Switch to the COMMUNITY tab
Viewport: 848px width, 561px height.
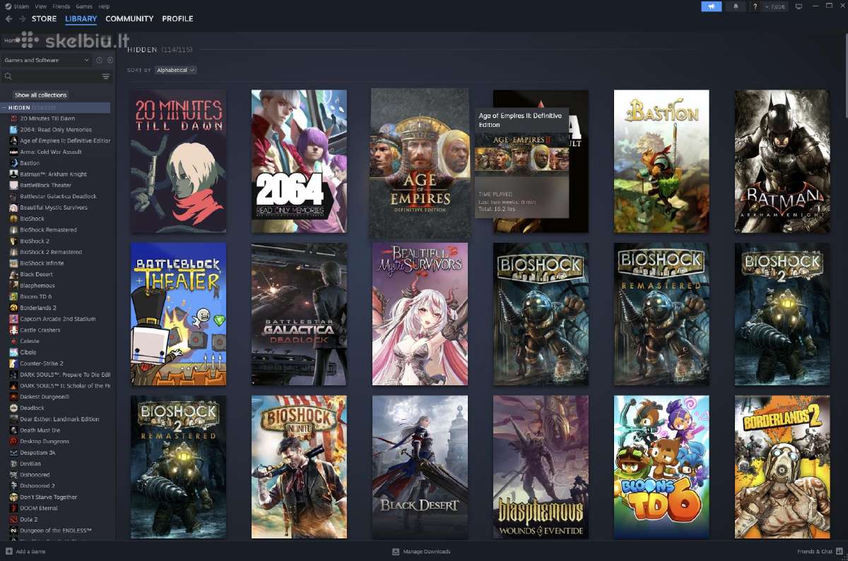(x=129, y=19)
